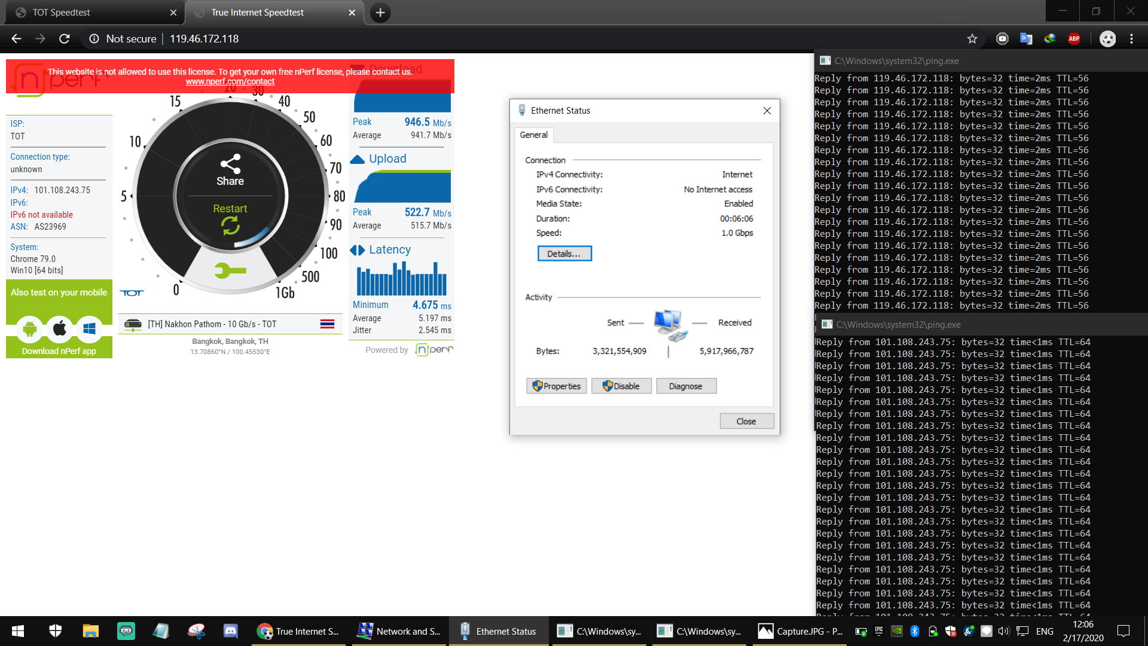The width and height of the screenshot is (1148, 646).
Task: Click the lower ping.exe window title bar
Action: click(981, 325)
